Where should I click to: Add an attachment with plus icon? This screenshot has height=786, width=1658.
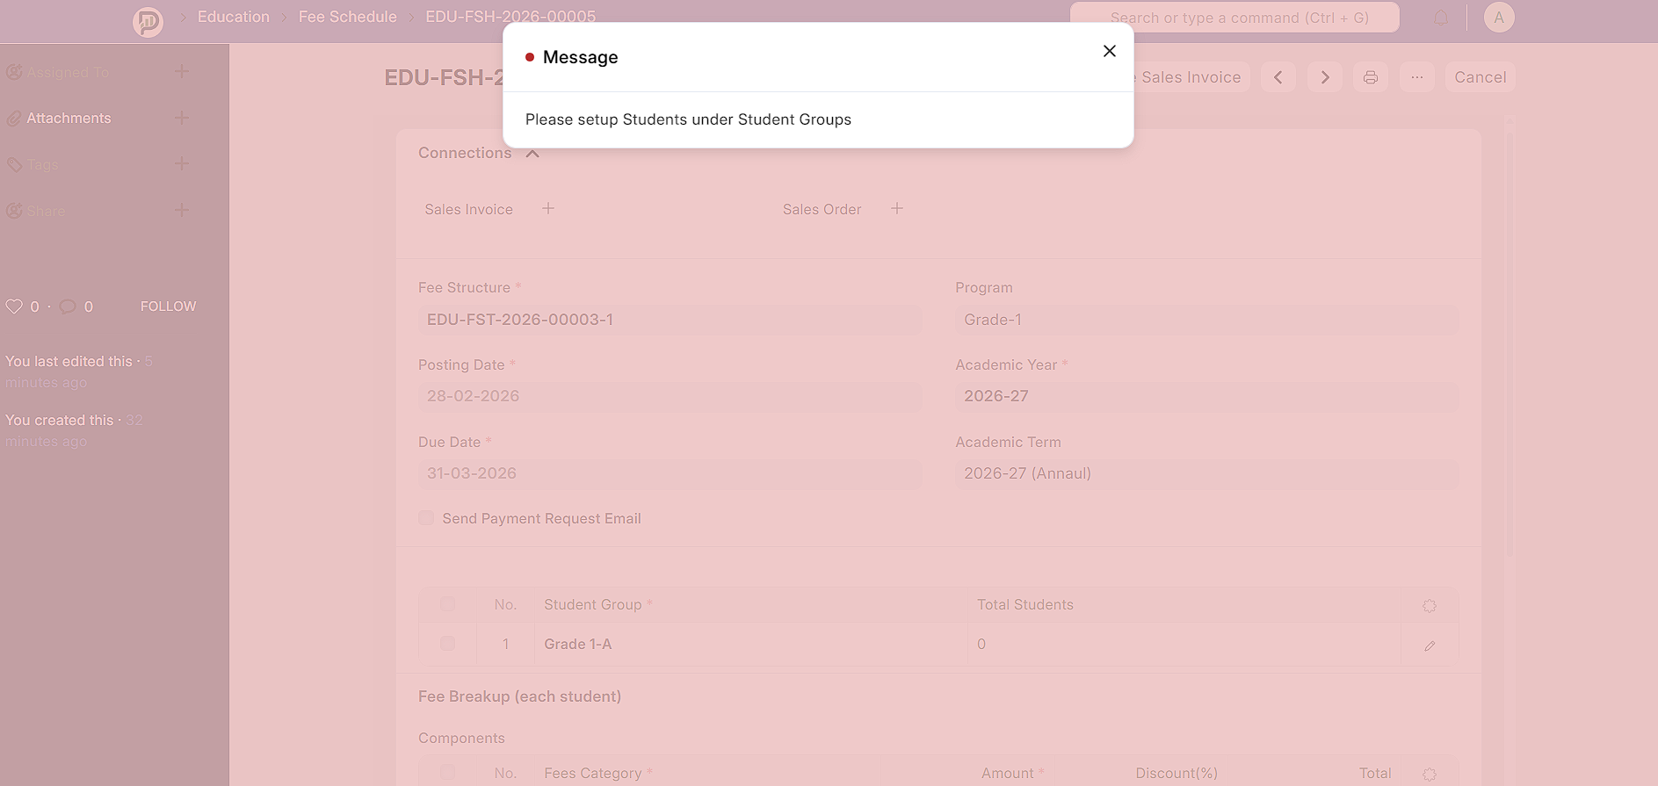pyautogui.click(x=182, y=118)
